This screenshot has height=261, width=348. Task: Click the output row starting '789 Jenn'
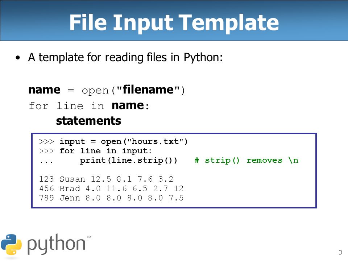tap(111, 198)
